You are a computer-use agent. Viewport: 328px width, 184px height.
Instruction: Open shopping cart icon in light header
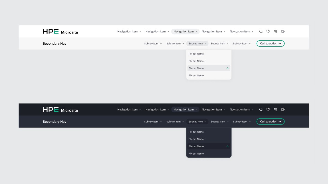tap(276, 31)
